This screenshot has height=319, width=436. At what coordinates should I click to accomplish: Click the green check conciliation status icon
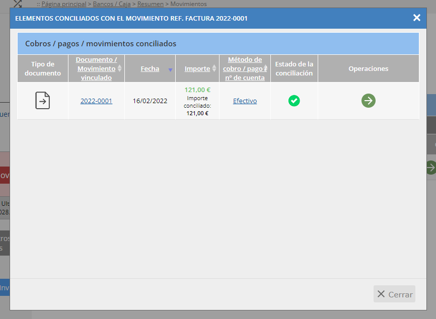coord(294,101)
